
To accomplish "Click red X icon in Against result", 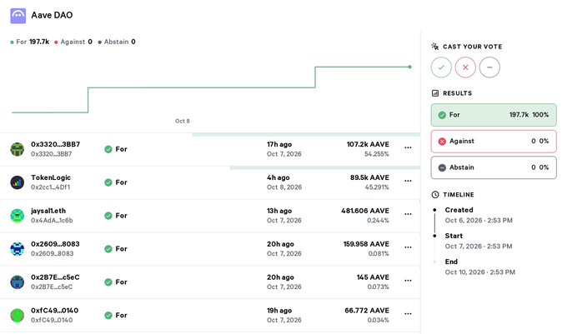I will click(x=442, y=142).
